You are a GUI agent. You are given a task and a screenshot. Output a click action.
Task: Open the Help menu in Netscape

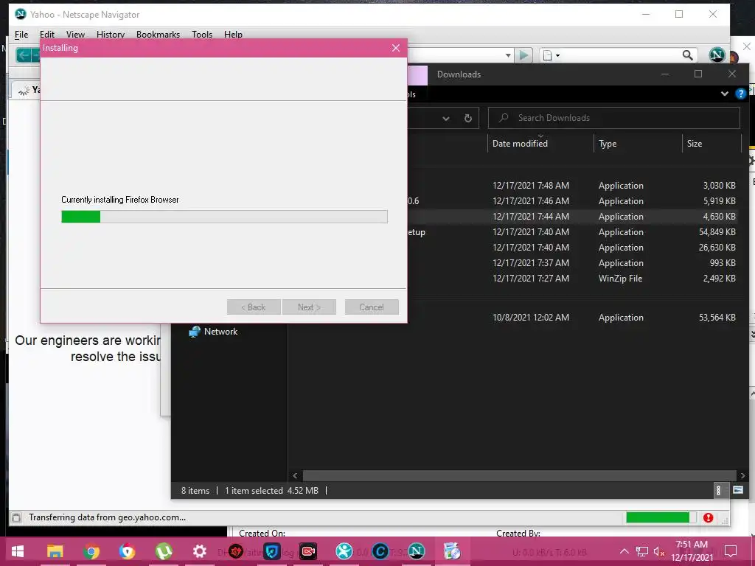(233, 34)
